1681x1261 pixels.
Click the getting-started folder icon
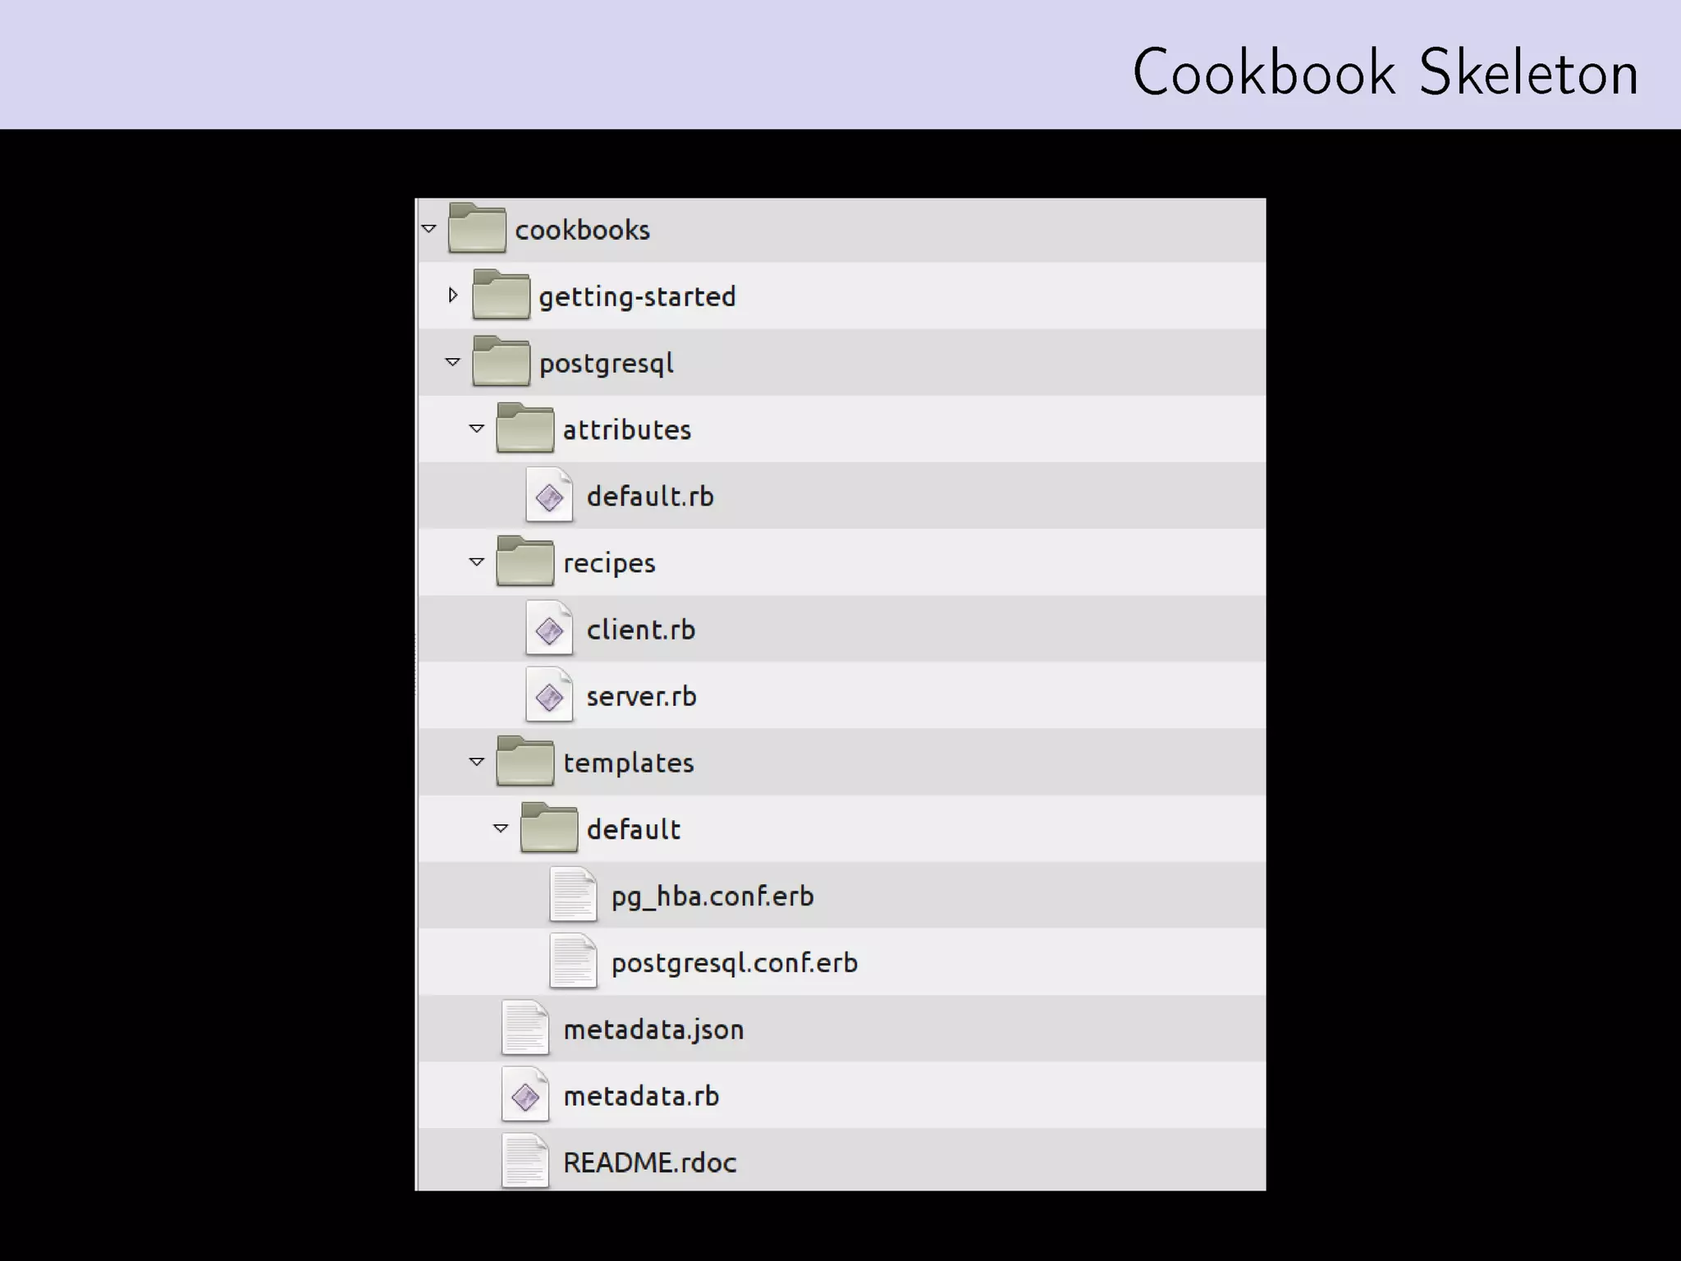tap(501, 295)
